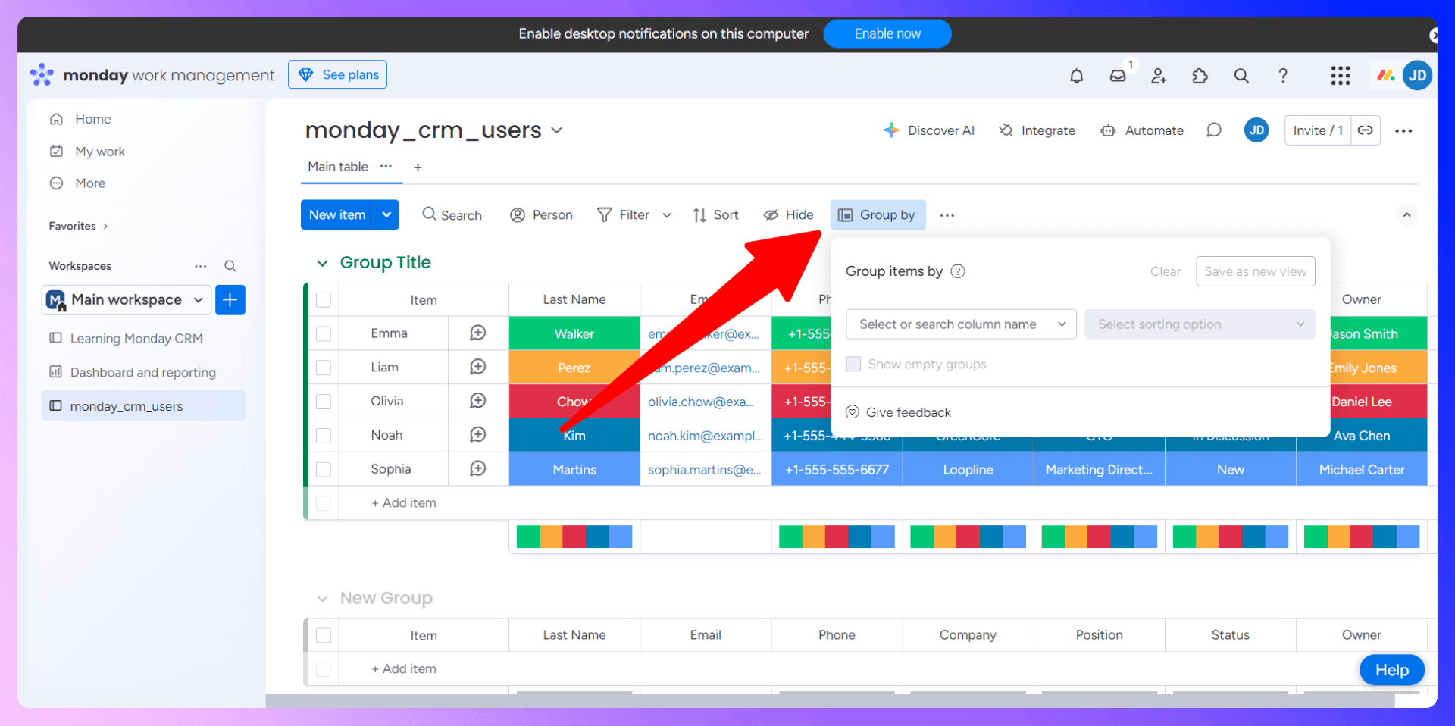This screenshot has height=726, width=1455.
Task: Click the top bar search magnifier
Action: click(1241, 76)
